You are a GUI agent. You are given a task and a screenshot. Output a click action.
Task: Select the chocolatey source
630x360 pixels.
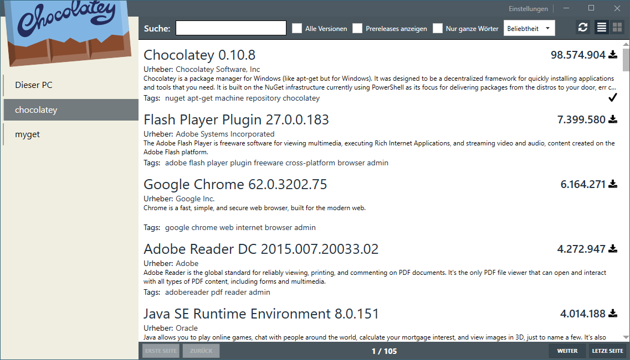tap(71, 110)
